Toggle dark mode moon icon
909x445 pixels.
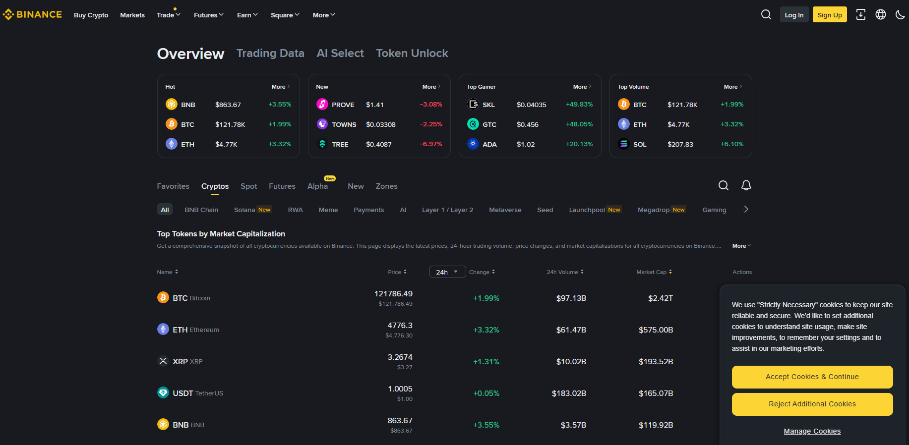pos(900,15)
